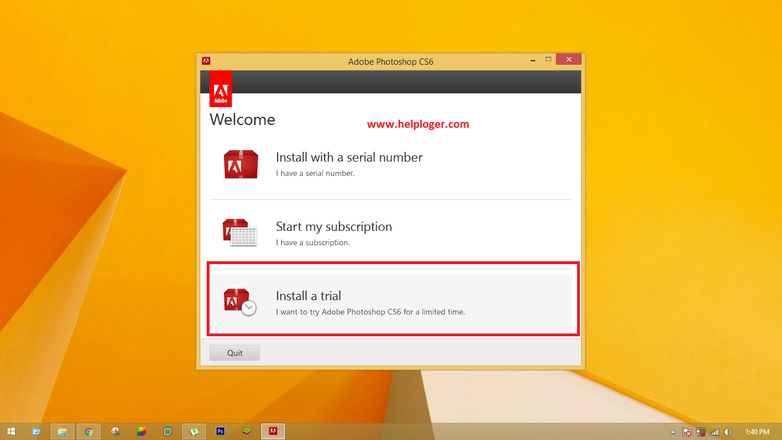
Task: Open the network signal tray icon
Action: pyautogui.click(x=714, y=432)
